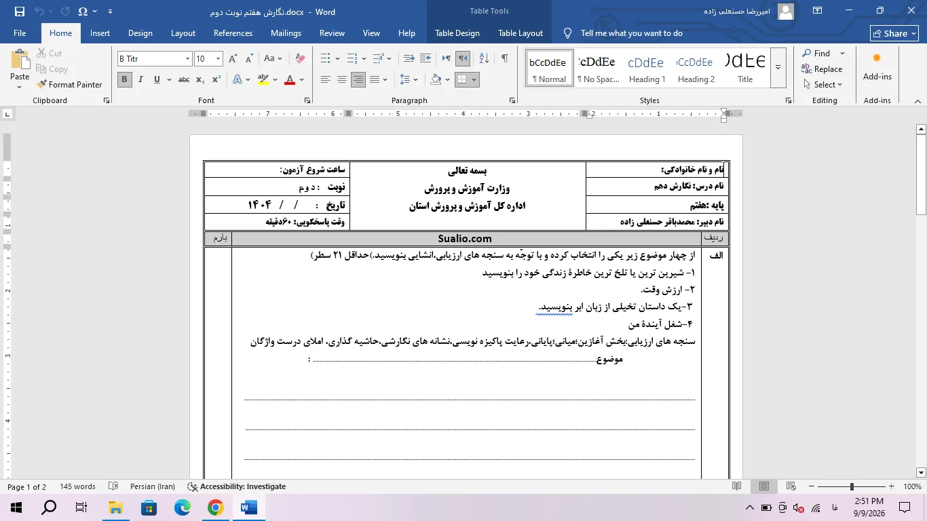Switch to the Insert tab

click(x=100, y=33)
